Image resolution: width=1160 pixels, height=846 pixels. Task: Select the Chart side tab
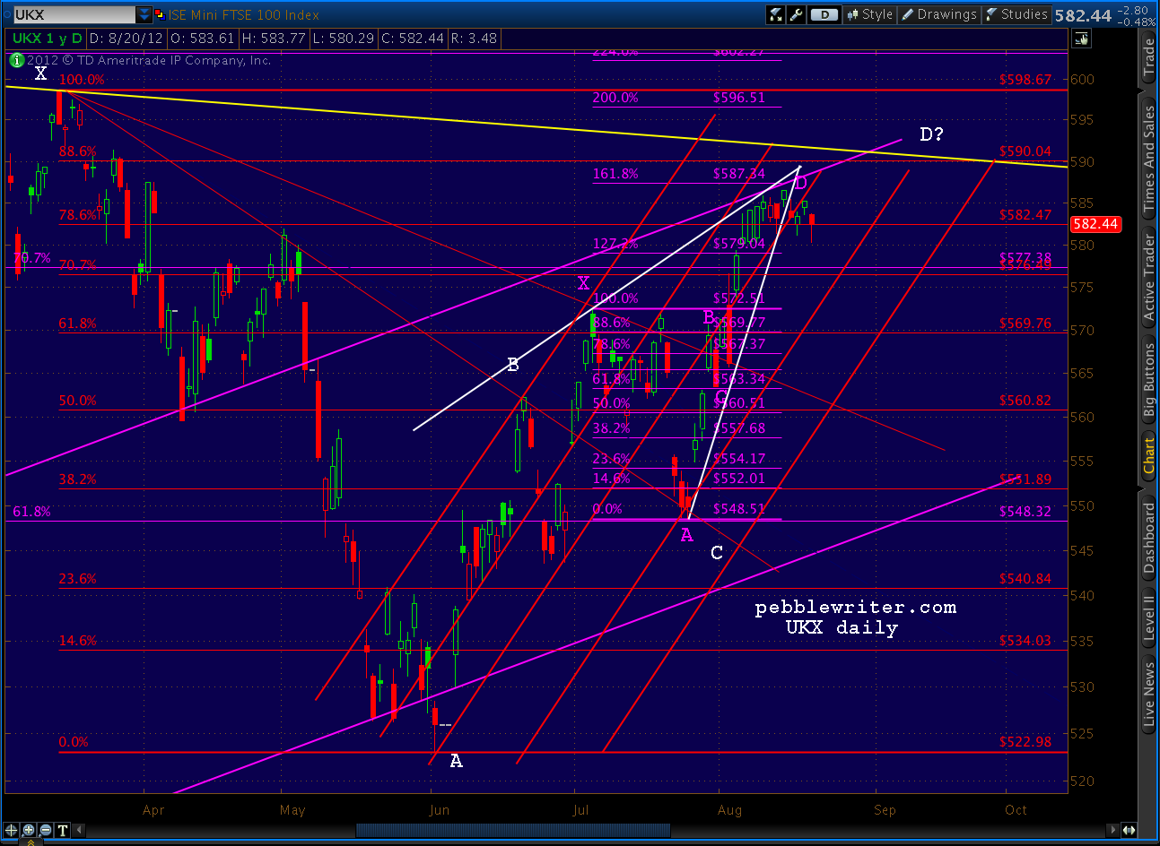1148,455
